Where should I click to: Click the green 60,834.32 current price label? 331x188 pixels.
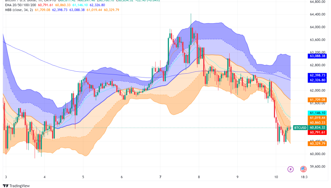(x=317, y=128)
